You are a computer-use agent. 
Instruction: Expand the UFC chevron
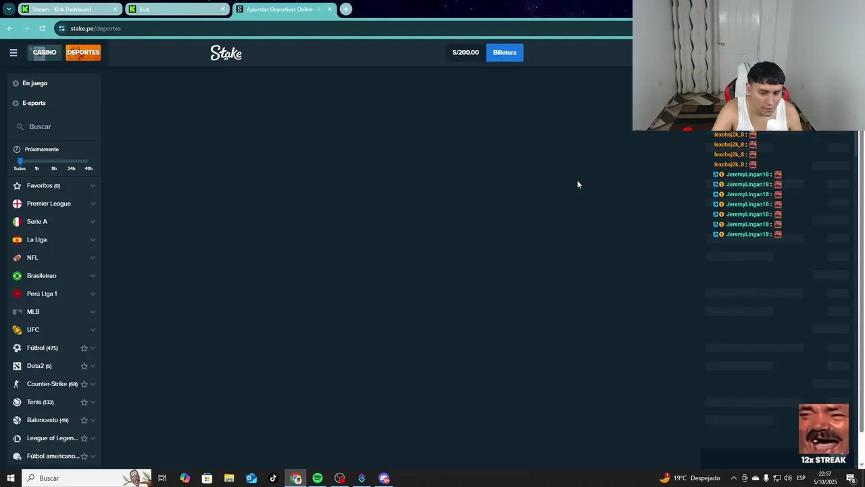pos(93,330)
